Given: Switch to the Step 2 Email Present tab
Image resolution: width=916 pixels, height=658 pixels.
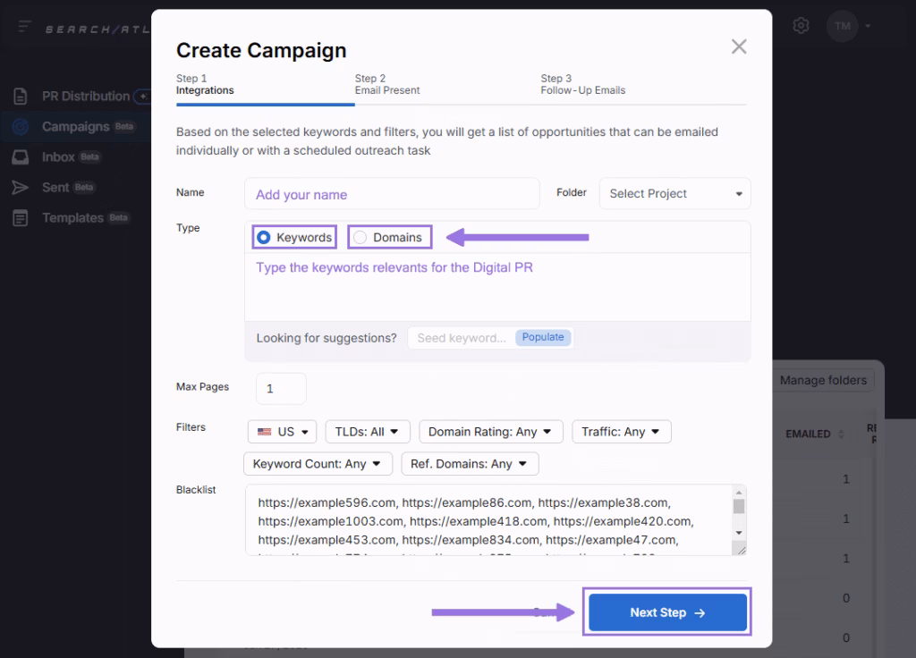Looking at the screenshot, I should [x=387, y=85].
